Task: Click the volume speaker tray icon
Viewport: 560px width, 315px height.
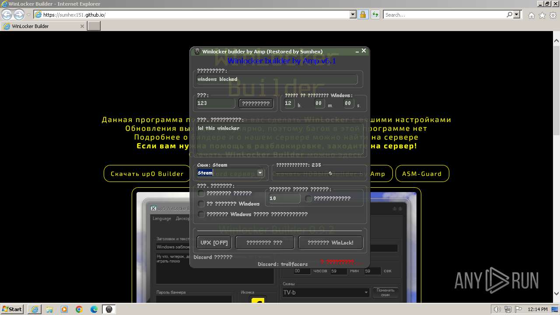Action: click(x=498, y=309)
